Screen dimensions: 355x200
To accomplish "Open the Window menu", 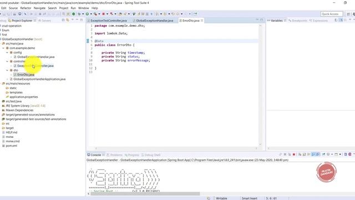I will click(x=83, y=8).
